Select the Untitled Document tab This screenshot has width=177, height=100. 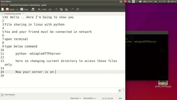point(12,14)
